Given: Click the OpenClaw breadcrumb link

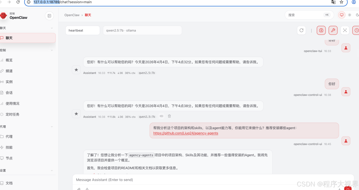Looking at the screenshot, I should tap(72, 15).
